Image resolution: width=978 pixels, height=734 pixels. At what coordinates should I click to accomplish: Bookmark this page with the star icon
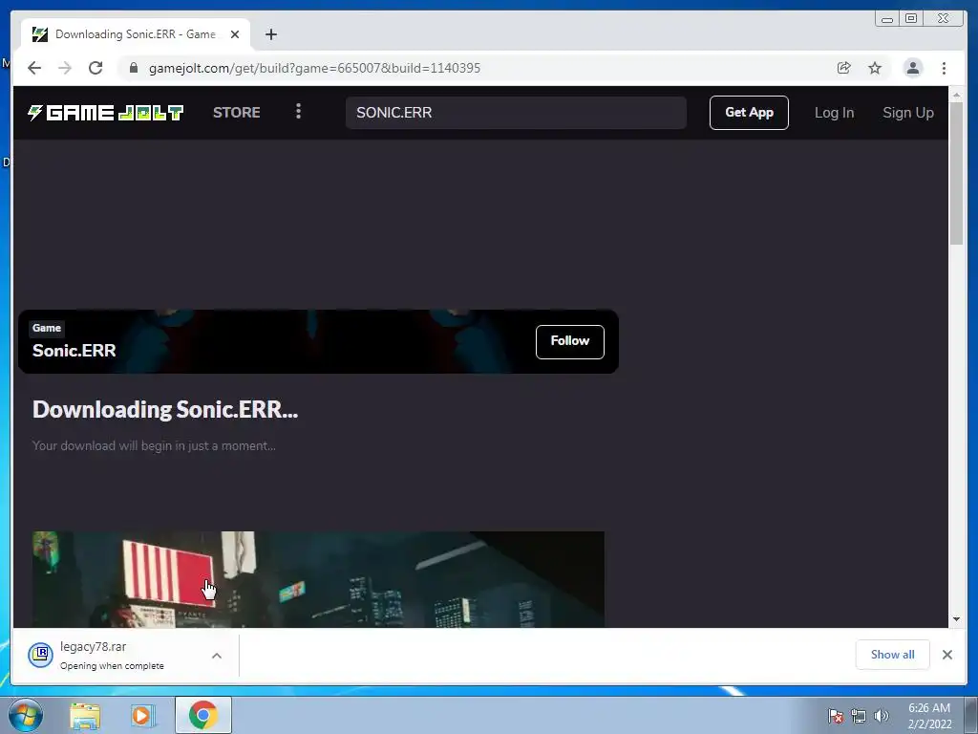coord(875,68)
